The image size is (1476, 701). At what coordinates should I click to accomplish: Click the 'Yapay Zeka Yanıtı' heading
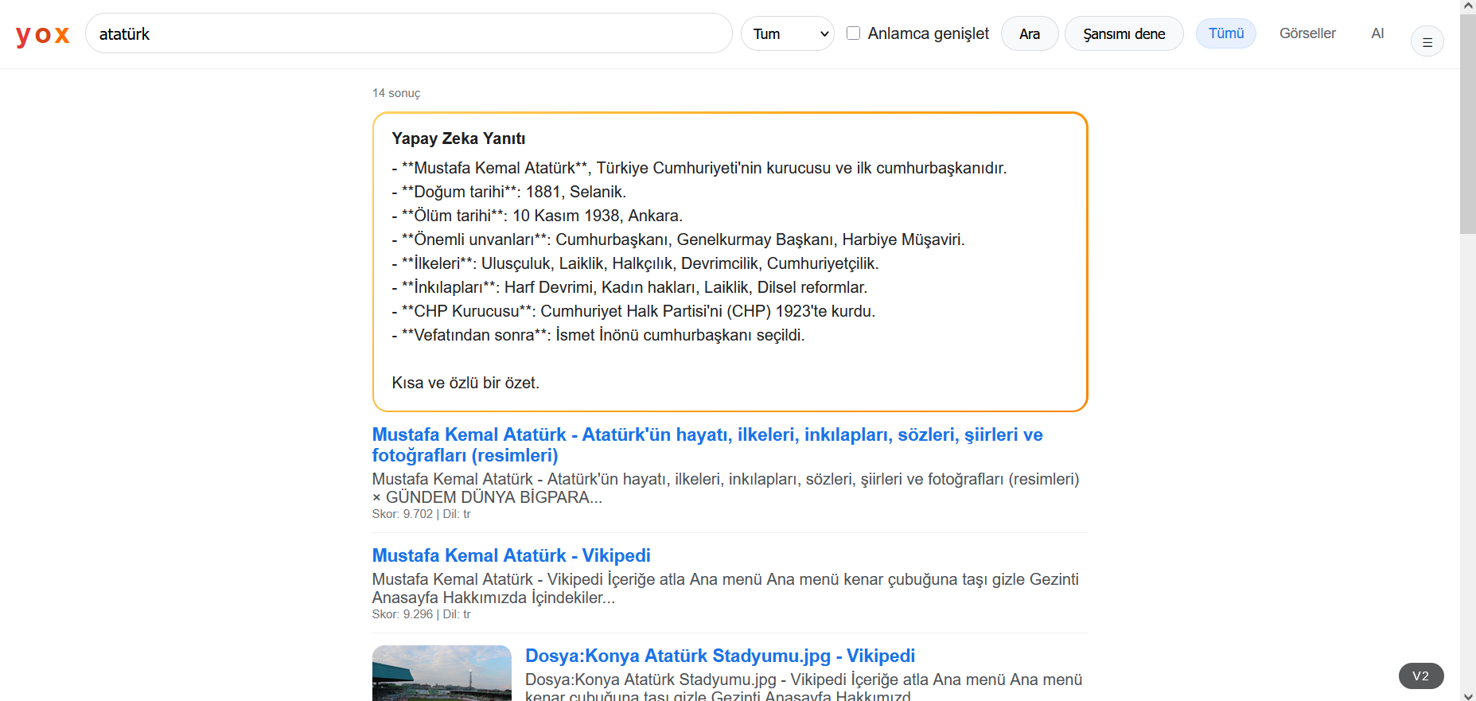[458, 138]
